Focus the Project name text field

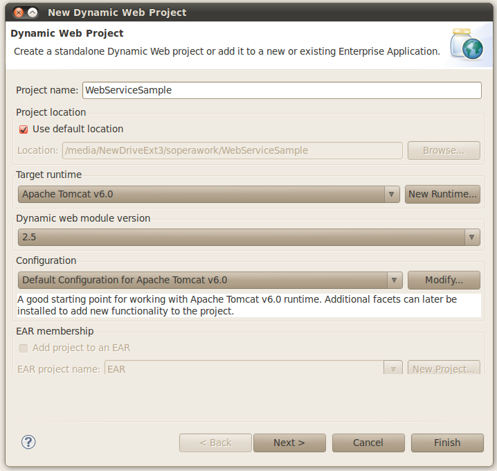[282, 90]
